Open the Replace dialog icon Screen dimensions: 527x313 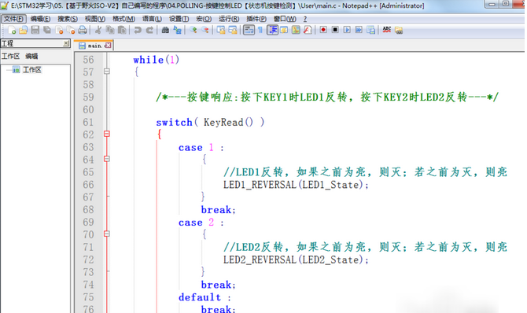tap(177, 30)
